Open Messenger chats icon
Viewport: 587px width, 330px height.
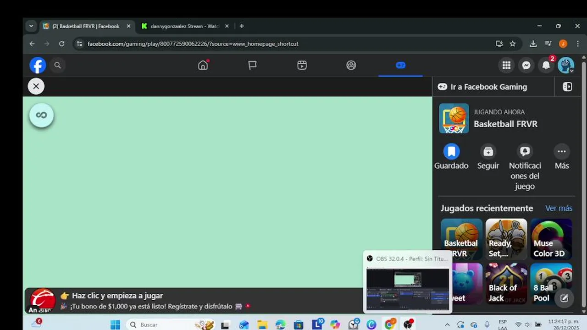click(x=526, y=65)
